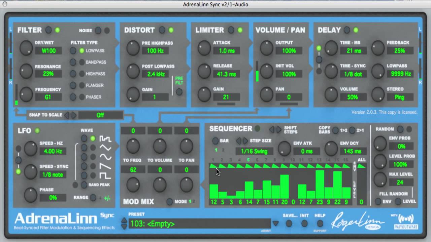Toggle the Delay section enable button
Viewport: 431px width, 242px height.
coord(347,30)
